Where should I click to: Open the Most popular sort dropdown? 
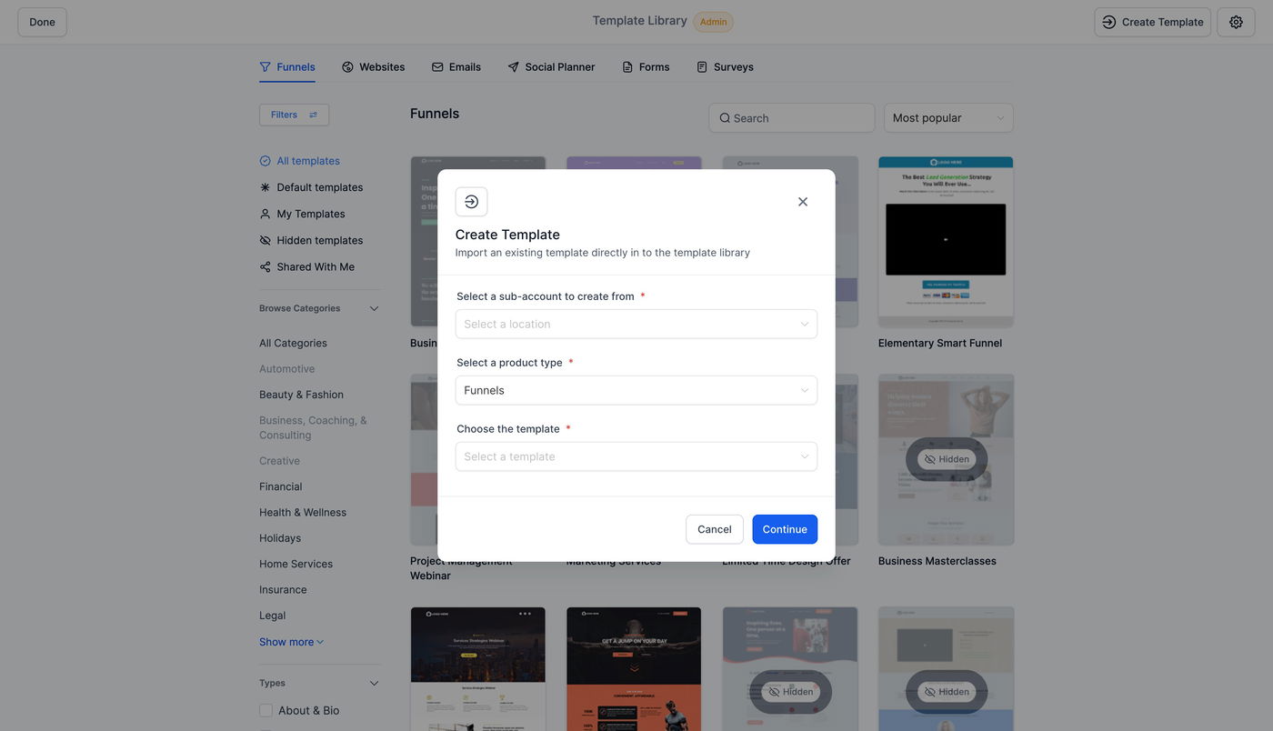tap(948, 118)
